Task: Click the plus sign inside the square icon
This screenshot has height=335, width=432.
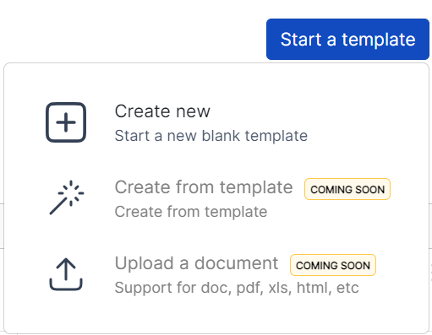Action: point(66,122)
